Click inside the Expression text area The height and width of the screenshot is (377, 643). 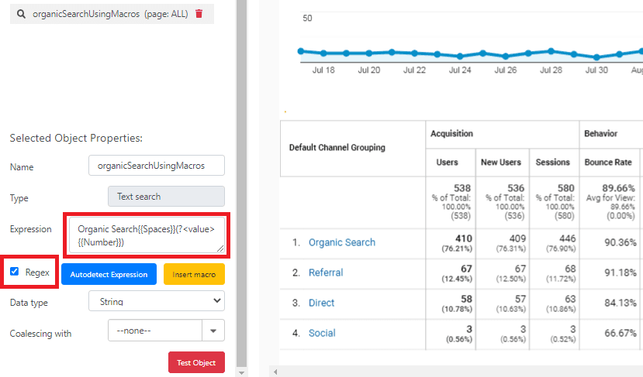(147, 235)
